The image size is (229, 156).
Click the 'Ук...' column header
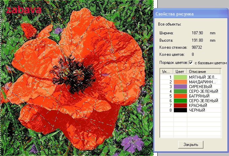[x=166, y=71]
